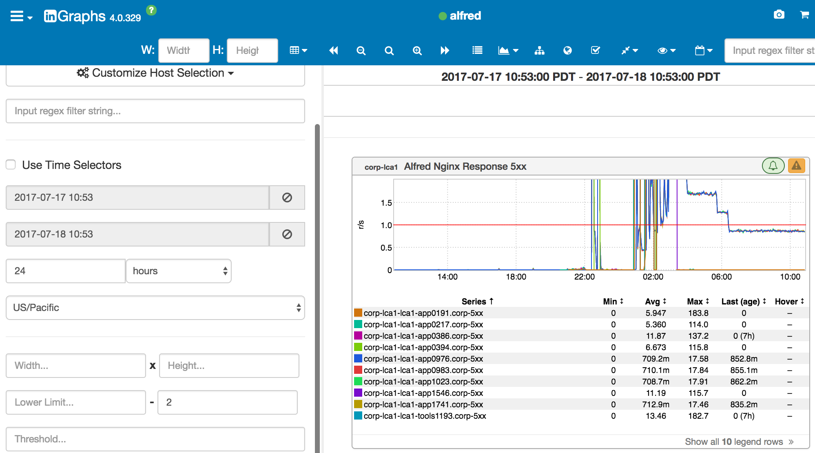Click the camera snapshot icon

pyautogui.click(x=779, y=15)
